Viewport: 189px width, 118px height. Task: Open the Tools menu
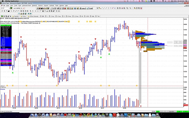16,5
